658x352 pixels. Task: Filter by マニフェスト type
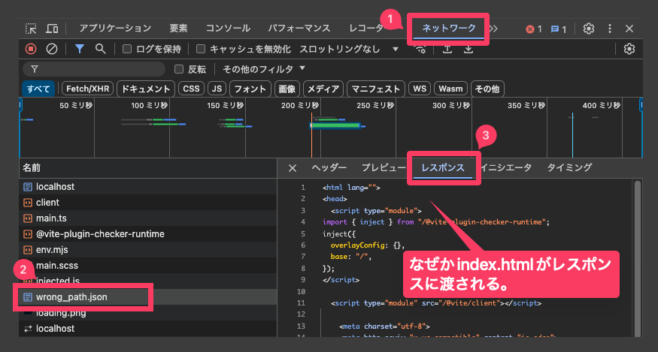point(375,89)
